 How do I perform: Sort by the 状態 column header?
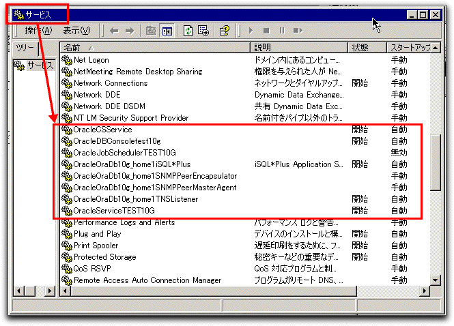tap(367, 48)
